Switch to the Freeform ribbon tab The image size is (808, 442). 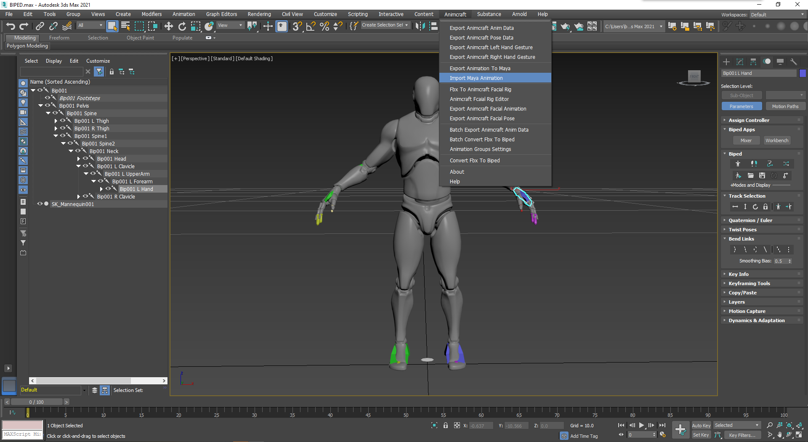59,38
